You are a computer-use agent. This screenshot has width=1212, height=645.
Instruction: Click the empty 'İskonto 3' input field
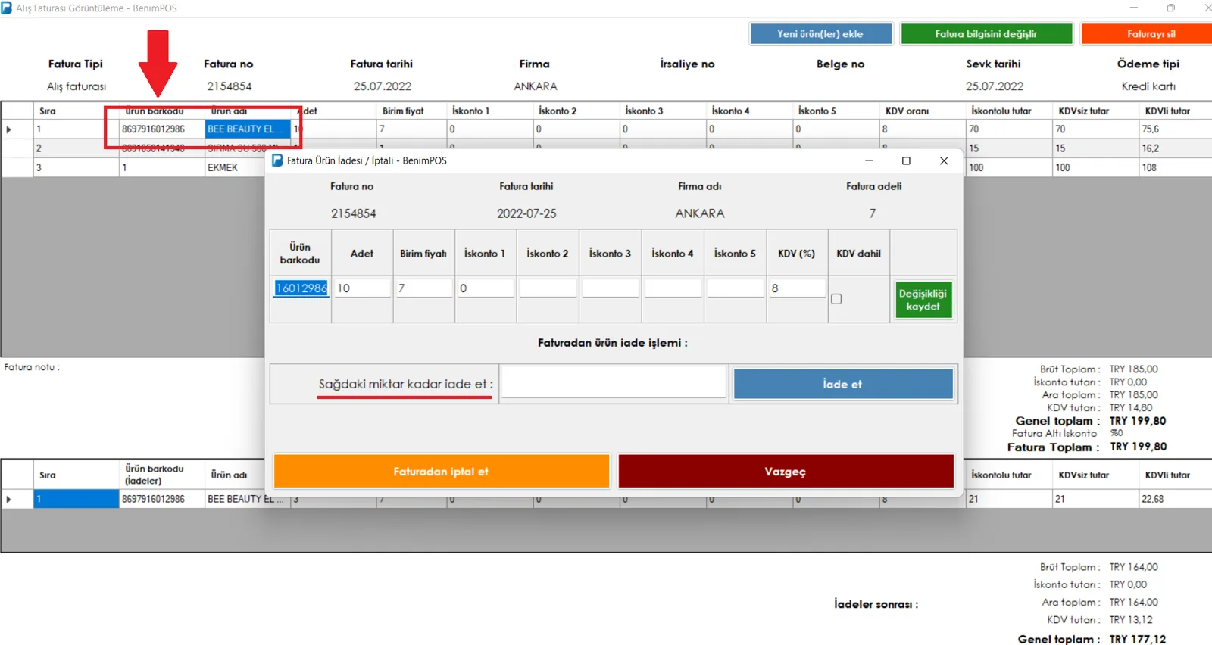[611, 288]
